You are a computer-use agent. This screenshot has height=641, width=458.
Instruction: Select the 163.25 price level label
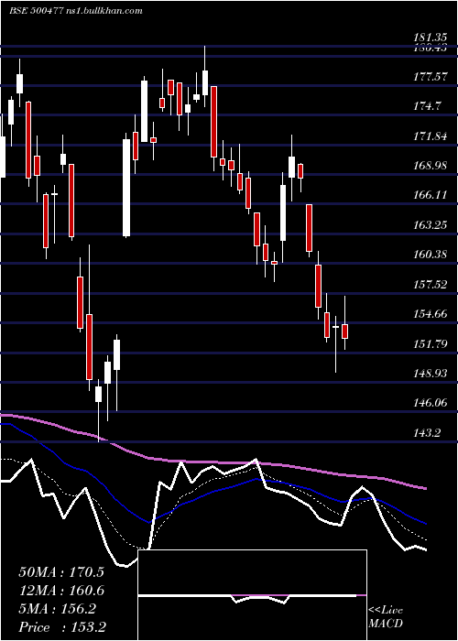tap(430, 225)
